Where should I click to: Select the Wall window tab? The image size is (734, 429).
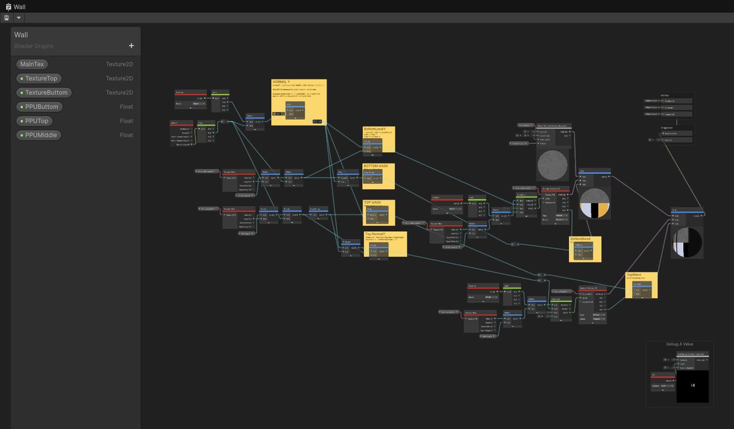point(15,6)
